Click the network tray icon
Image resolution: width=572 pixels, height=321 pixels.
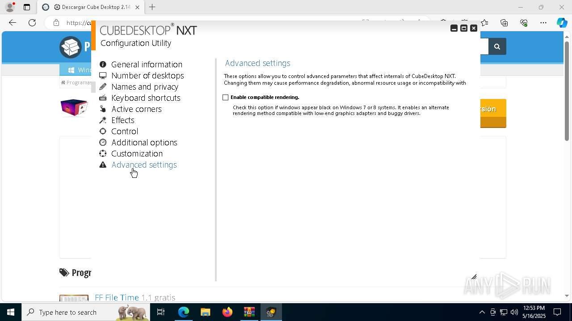coord(504,312)
